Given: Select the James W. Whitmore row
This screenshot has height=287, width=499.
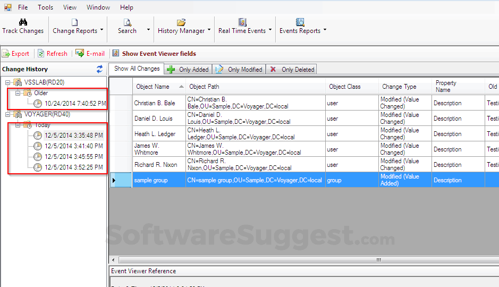Looking at the screenshot, I should click(x=305, y=149).
